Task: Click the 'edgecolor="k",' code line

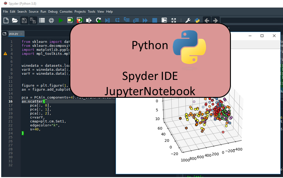Action: [x=45, y=125]
